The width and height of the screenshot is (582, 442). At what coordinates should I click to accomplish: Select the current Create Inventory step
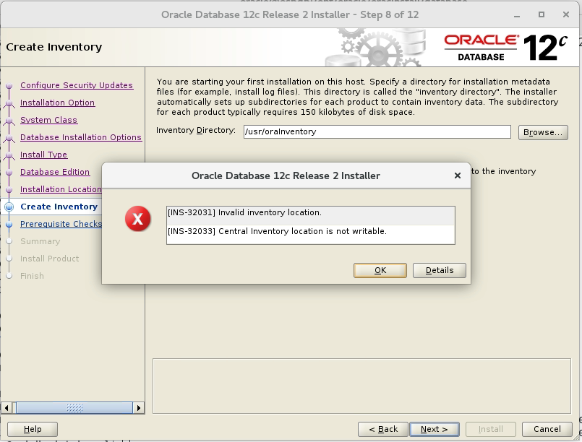(59, 207)
